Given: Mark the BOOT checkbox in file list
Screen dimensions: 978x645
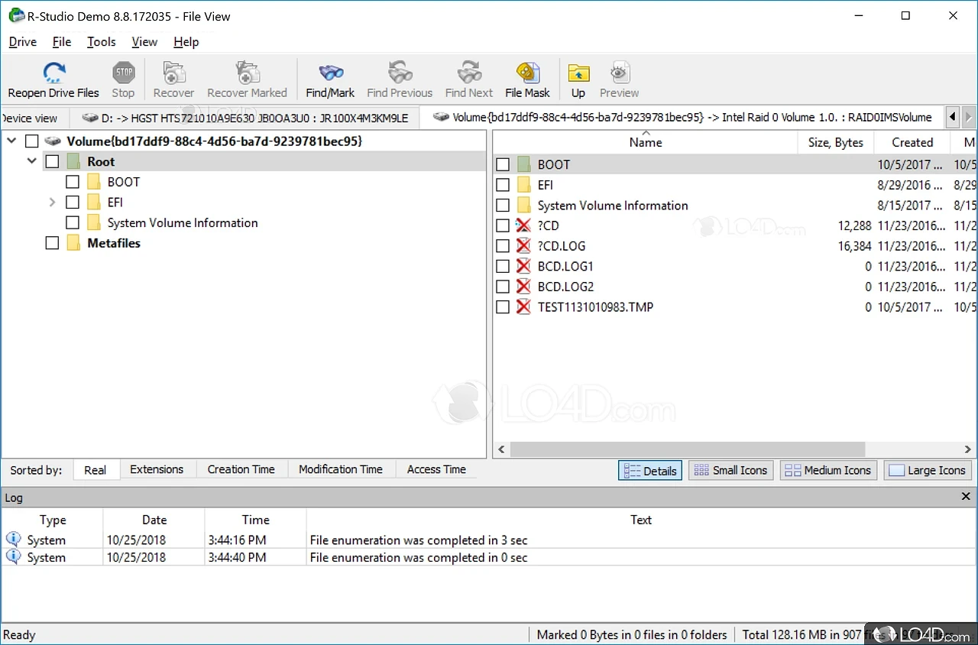Looking at the screenshot, I should (x=503, y=164).
